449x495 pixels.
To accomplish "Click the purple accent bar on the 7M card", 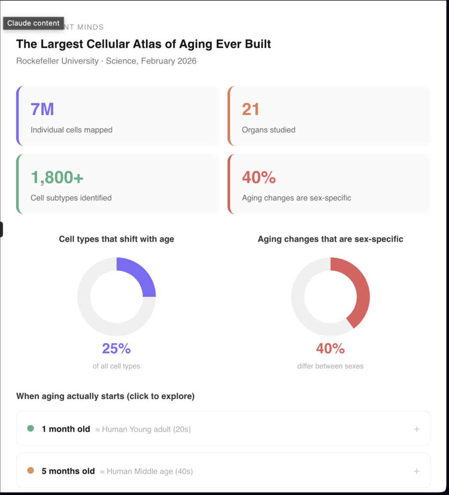I will [18, 116].
